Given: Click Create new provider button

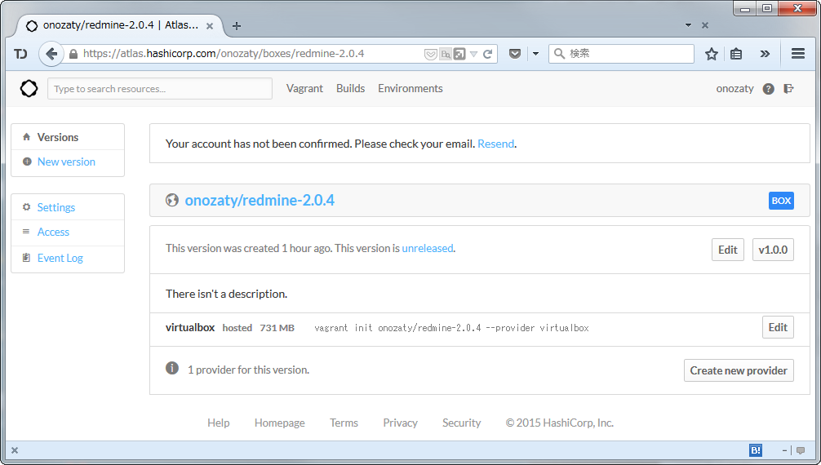Looking at the screenshot, I should pyautogui.click(x=739, y=370).
